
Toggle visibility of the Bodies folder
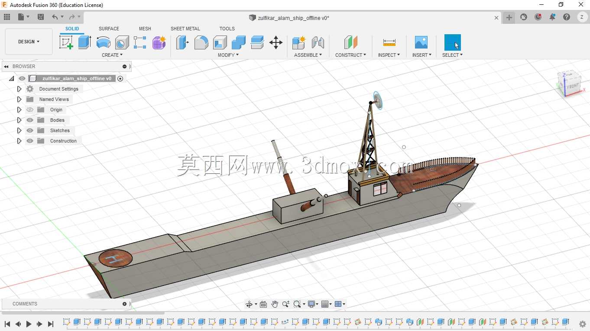coord(30,120)
